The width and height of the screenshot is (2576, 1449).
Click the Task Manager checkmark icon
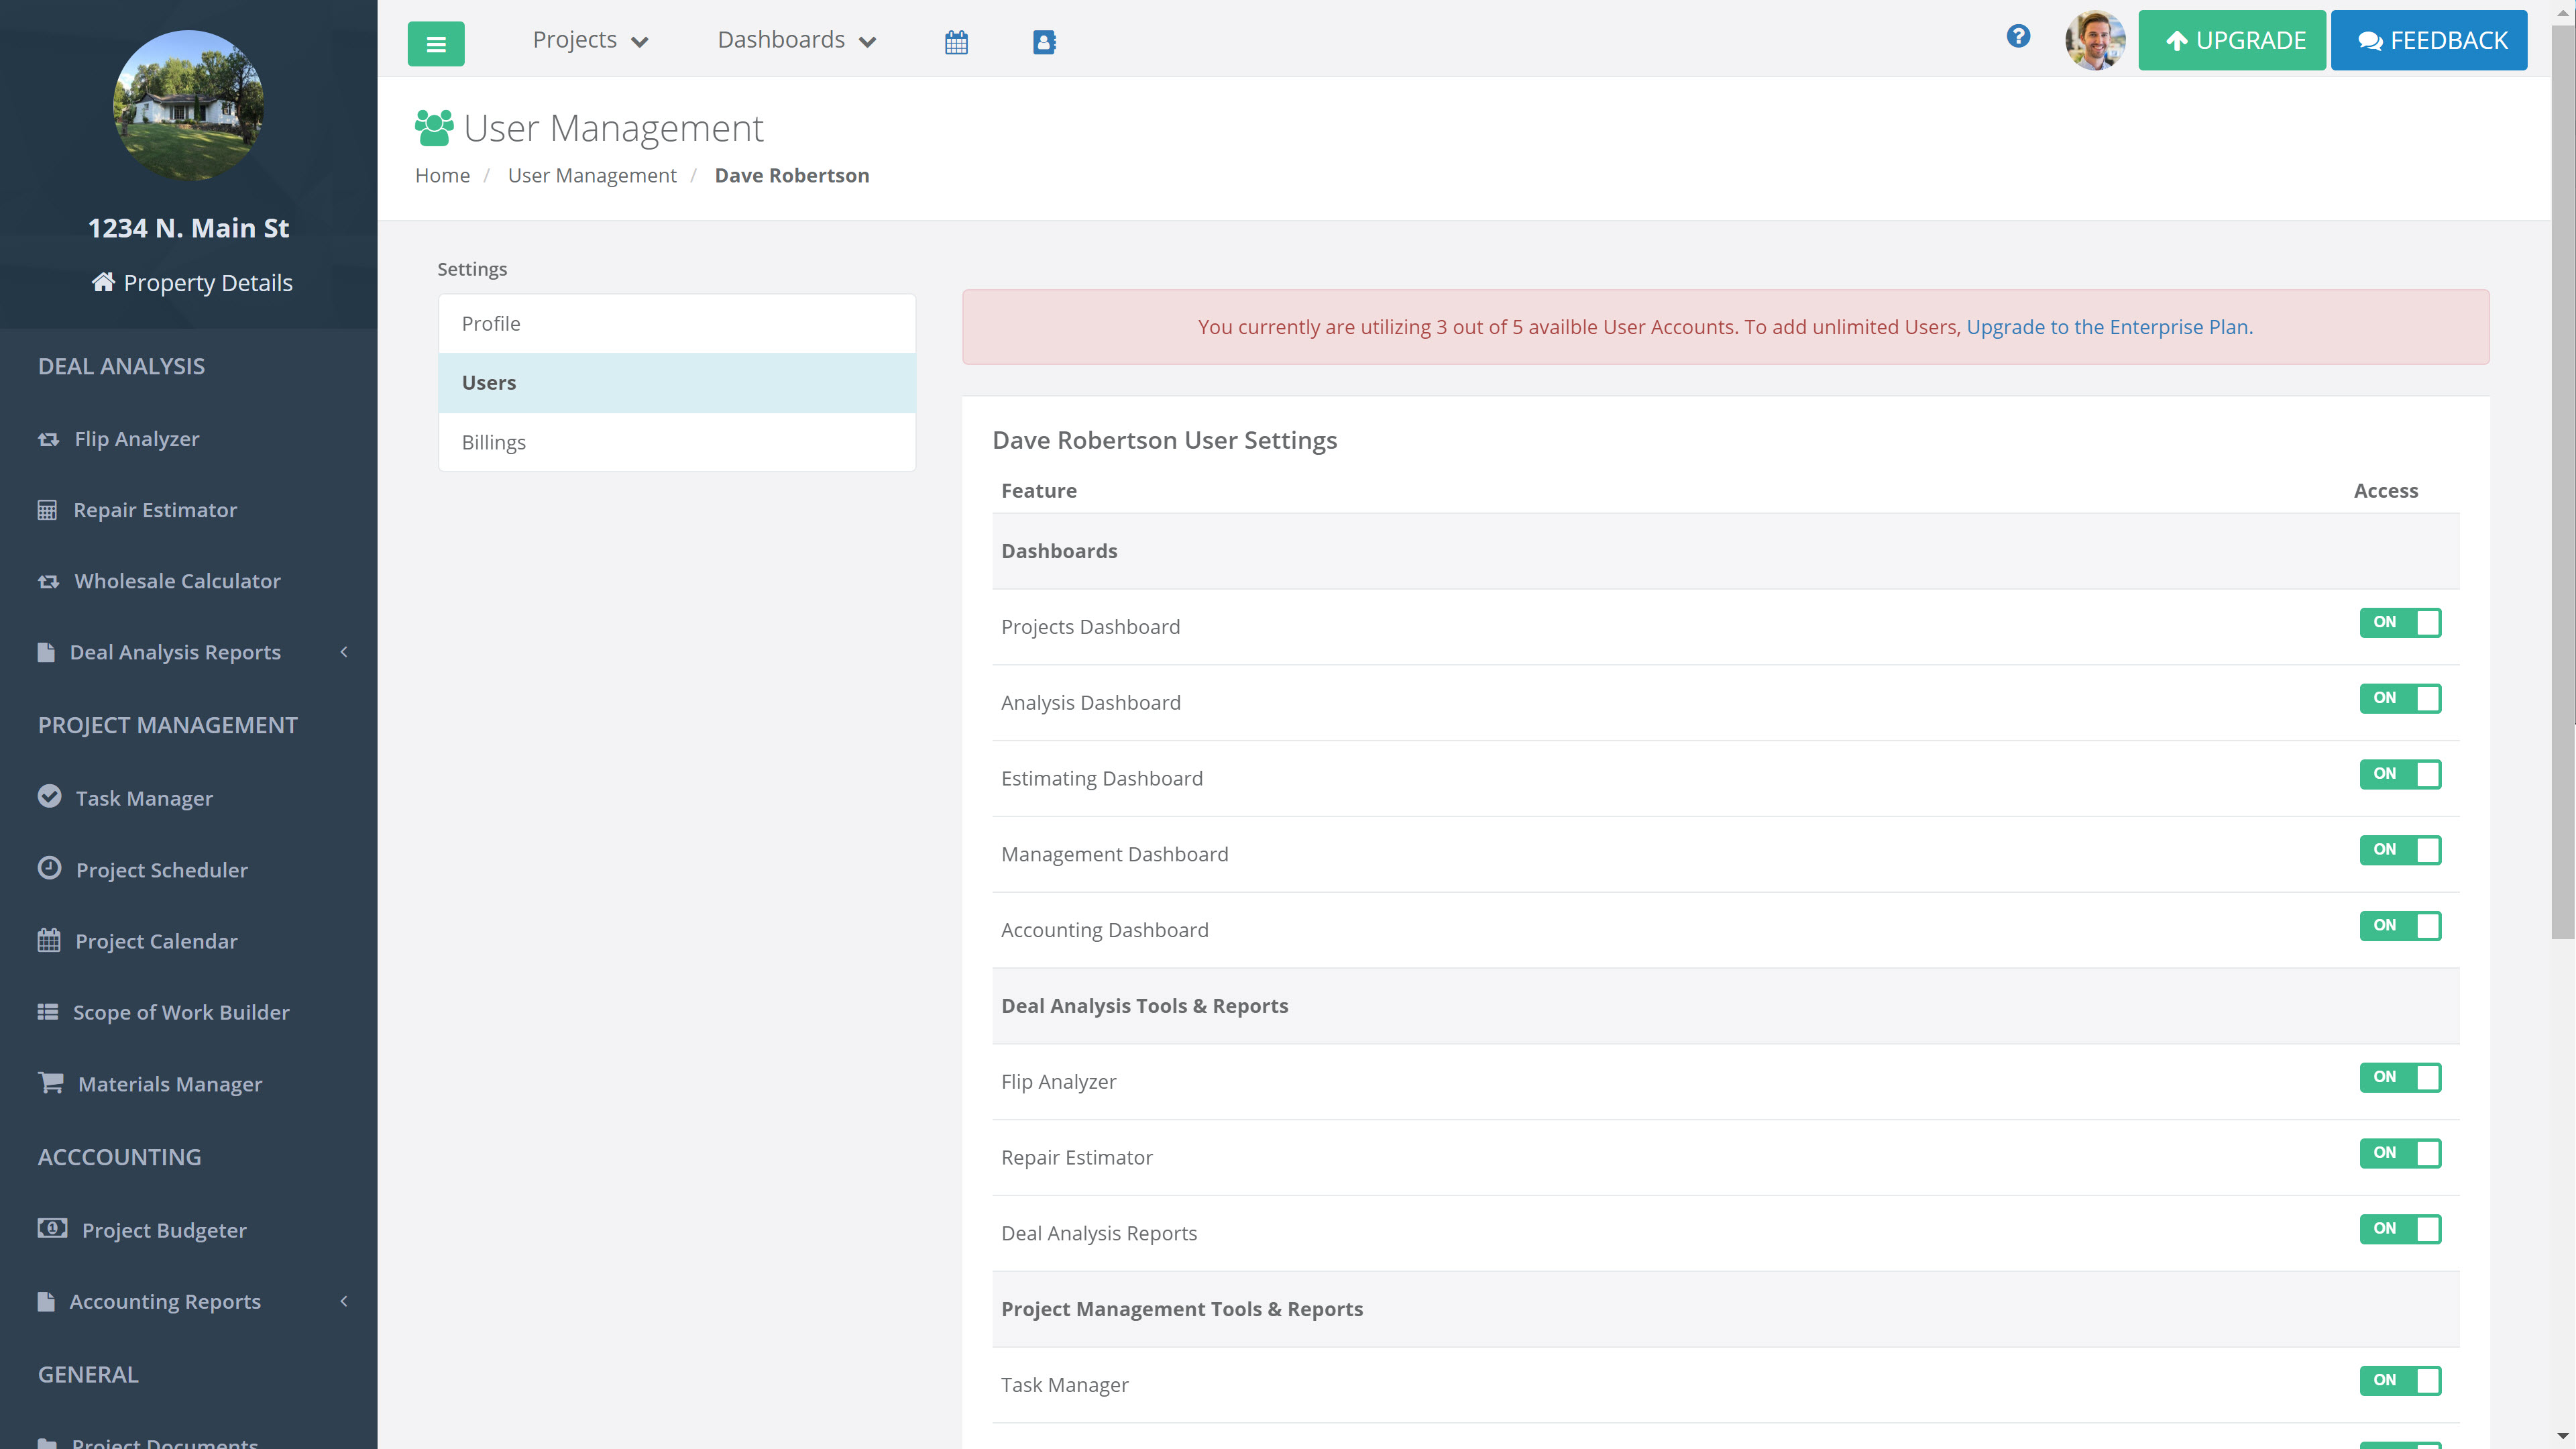pos(49,796)
